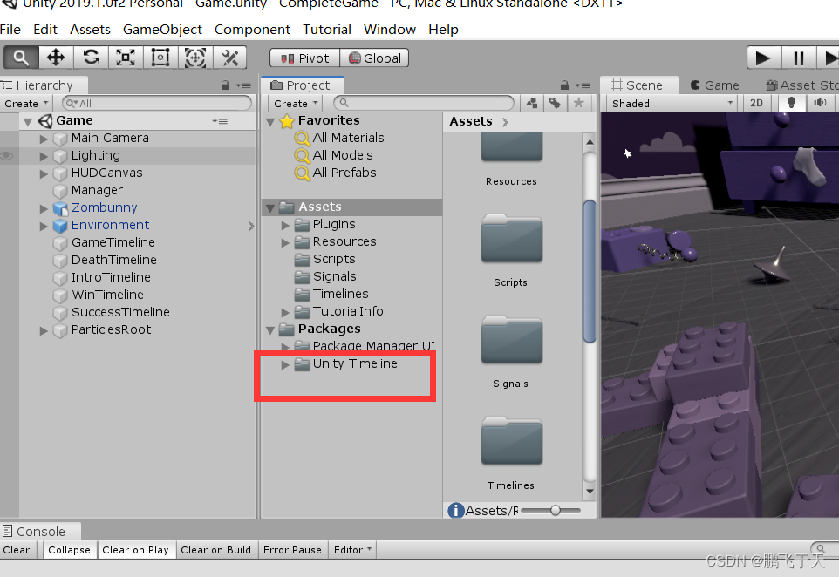Toggle visibility eye for Lighting row

[6, 156]
